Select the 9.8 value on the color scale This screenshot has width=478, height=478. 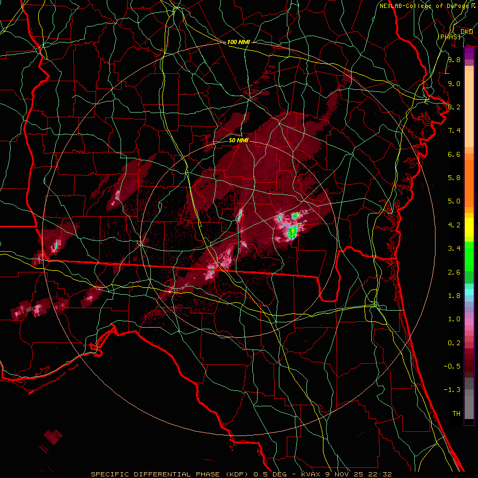(454, 59)
